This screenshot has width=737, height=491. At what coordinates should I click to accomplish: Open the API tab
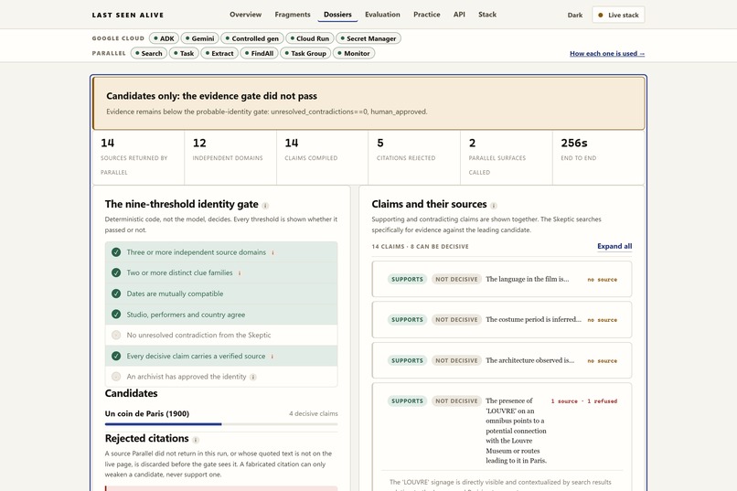pyautogui.click(x=459, y=15)
